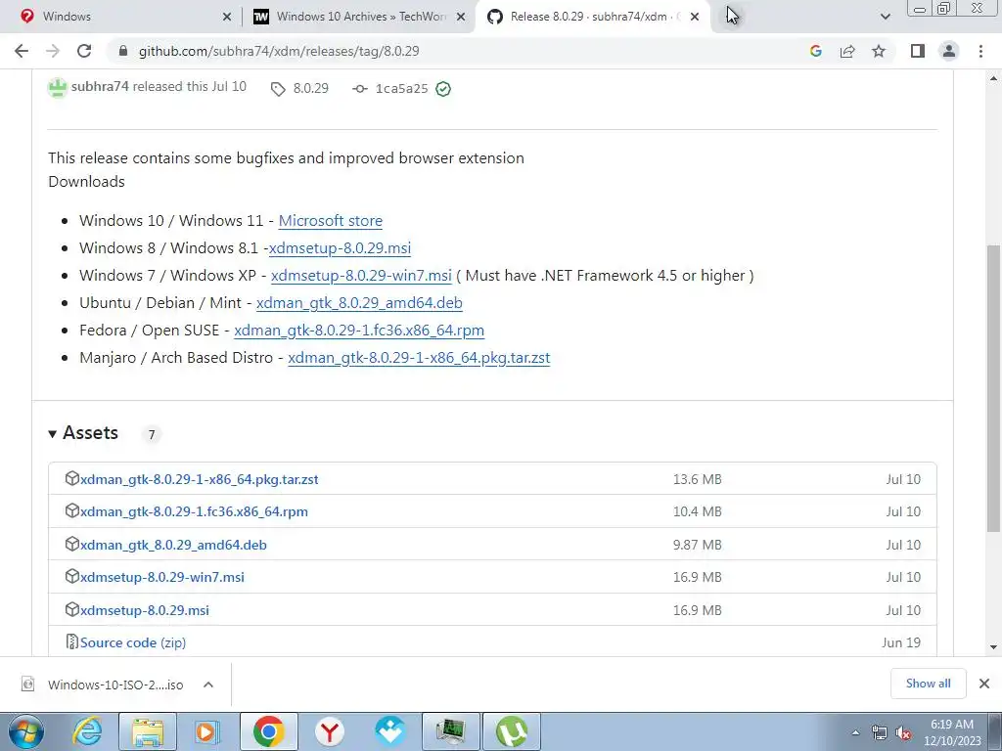Open the clock showing 6:19 AM
Screen dimensions: 1002x751
[952, 732]
